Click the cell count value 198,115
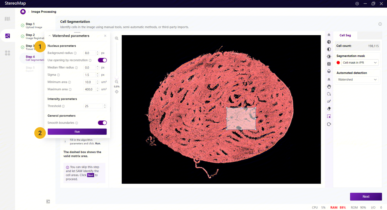Screen dimensions: 387x210 pos(373,46)
